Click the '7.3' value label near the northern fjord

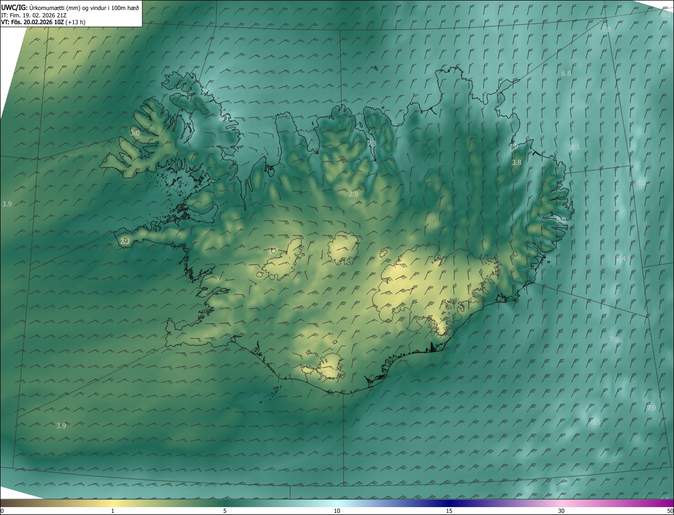(372, 143)
